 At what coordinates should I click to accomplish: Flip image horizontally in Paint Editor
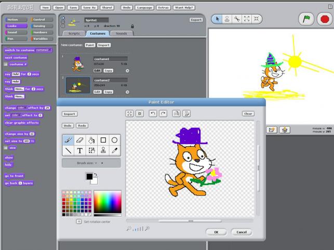pos(177,114)
